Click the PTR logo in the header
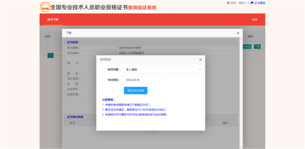 point(45,7)
